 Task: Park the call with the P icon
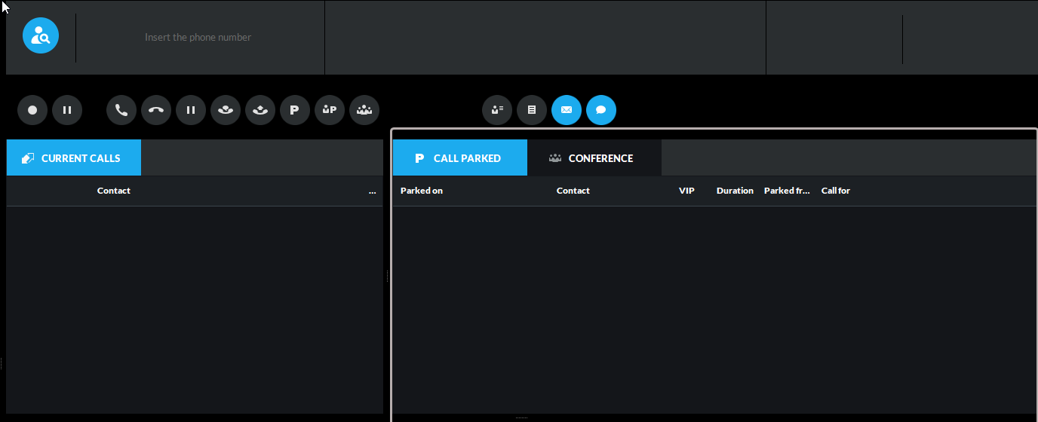(x=295, y=110)
